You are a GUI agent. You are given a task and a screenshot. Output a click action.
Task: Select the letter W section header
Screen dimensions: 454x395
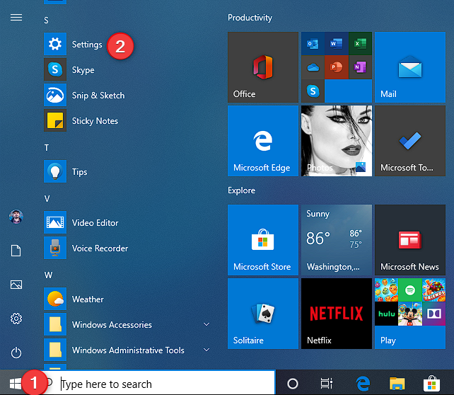click(x=47, y=275)
